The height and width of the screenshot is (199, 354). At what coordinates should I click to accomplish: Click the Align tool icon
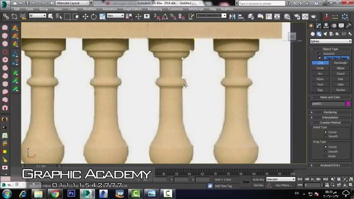(241, 17)
